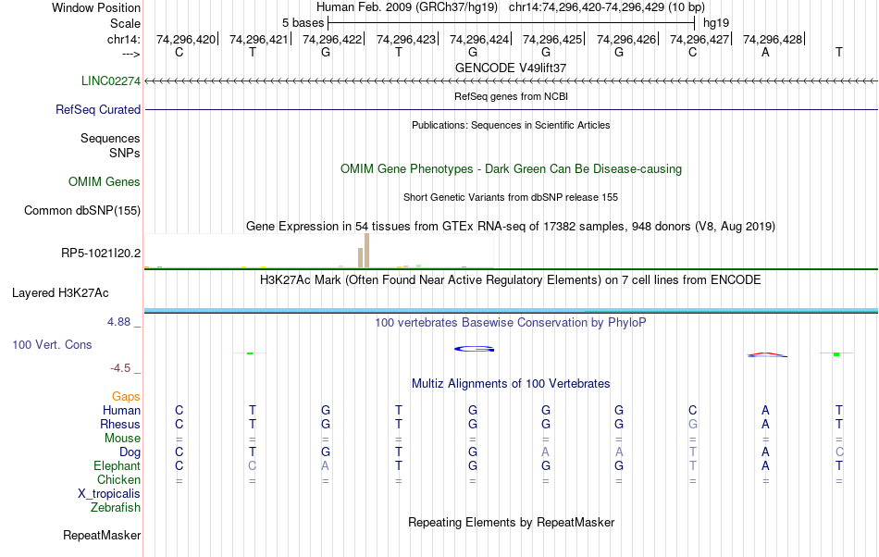The width and height of the screenshot is (879, 557).
Task: Click Layered H3K27Ac track label
Action: tap(60, 292)
